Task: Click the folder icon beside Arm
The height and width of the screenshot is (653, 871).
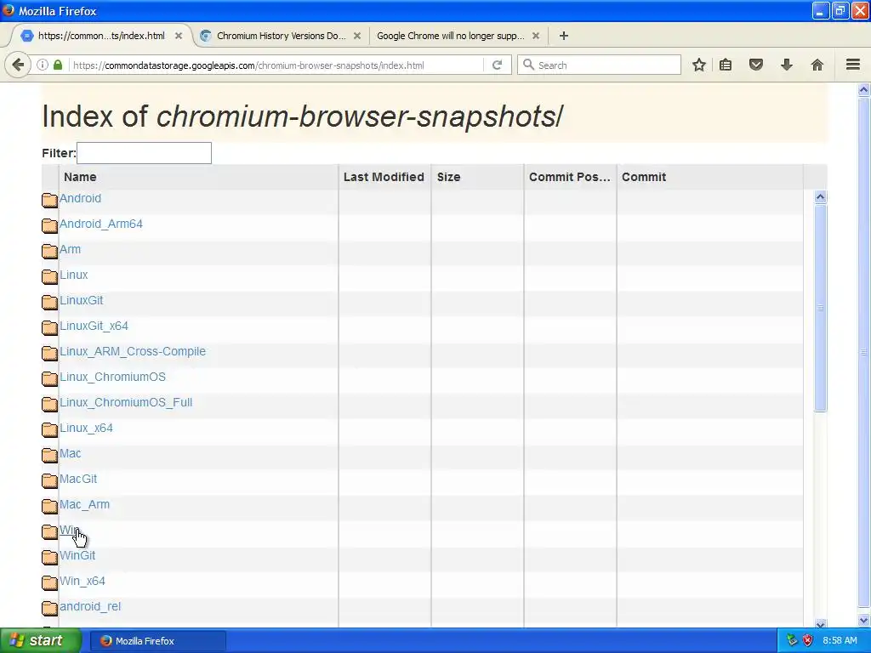Action: (49, 251)
